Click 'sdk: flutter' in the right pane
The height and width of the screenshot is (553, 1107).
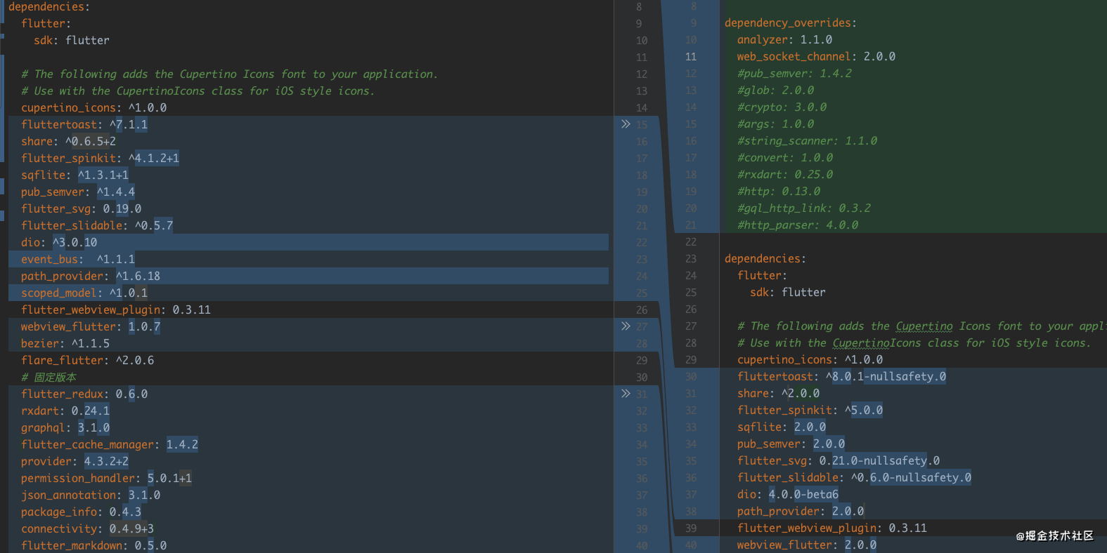pos(788,292)
